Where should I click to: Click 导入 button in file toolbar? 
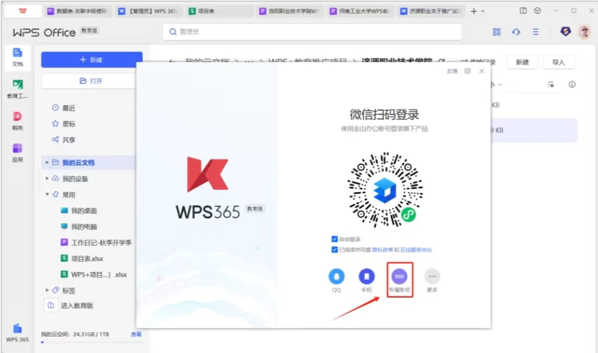click(x=559, y=62)
